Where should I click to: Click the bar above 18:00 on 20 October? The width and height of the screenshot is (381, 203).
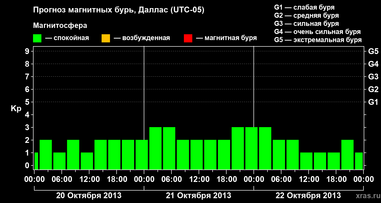click(114, 155)
